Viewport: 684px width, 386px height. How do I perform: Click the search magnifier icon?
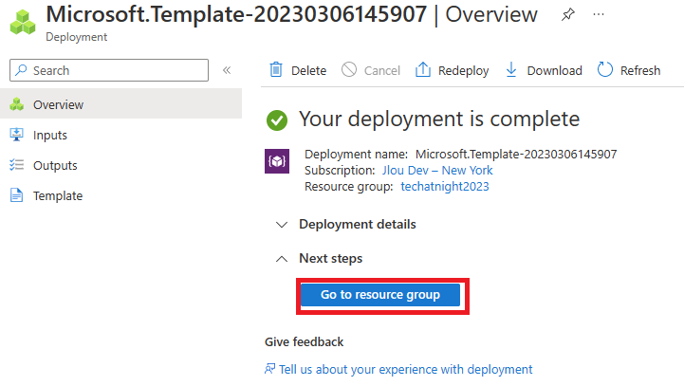click(x=21, y=70)
